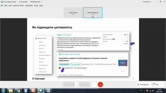Open the notepad taskbar application

[x=26, y=91]
